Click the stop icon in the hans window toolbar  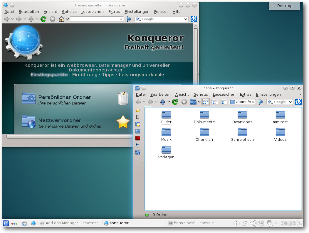pyautogui.click(x=184, y=102)
